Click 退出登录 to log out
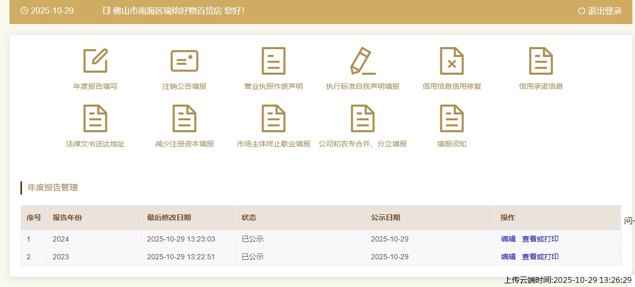635x287 pixels. coord(600,11)
